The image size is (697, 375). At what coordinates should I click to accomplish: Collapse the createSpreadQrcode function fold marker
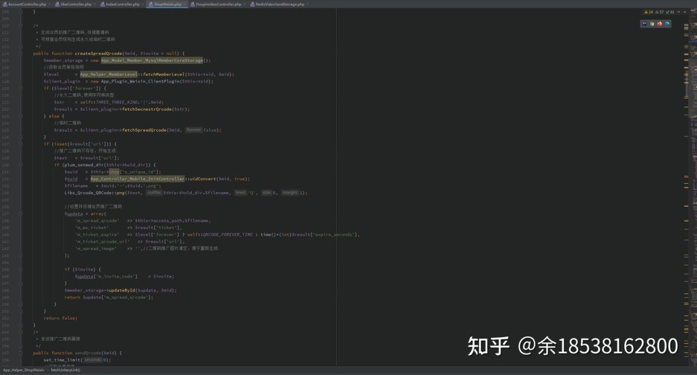[x=21, y=53]
